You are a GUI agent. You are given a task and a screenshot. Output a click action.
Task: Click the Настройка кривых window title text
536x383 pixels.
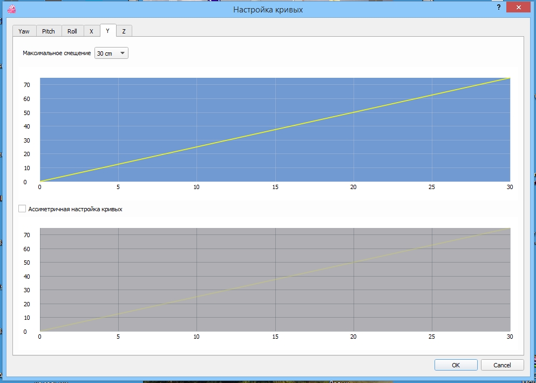(268, 10)
